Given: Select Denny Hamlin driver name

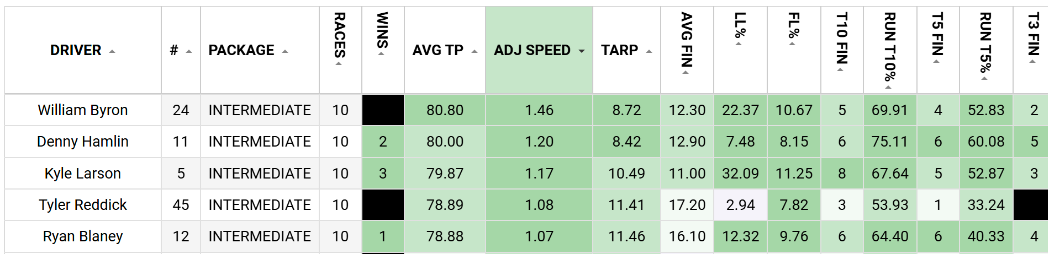Looking at the screenshot, I should click(x=83, y=142).
